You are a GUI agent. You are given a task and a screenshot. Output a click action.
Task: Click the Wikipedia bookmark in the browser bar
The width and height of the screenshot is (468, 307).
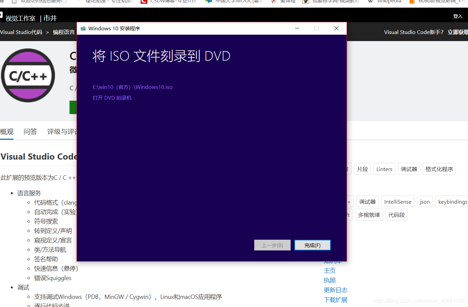pos(385,1)
